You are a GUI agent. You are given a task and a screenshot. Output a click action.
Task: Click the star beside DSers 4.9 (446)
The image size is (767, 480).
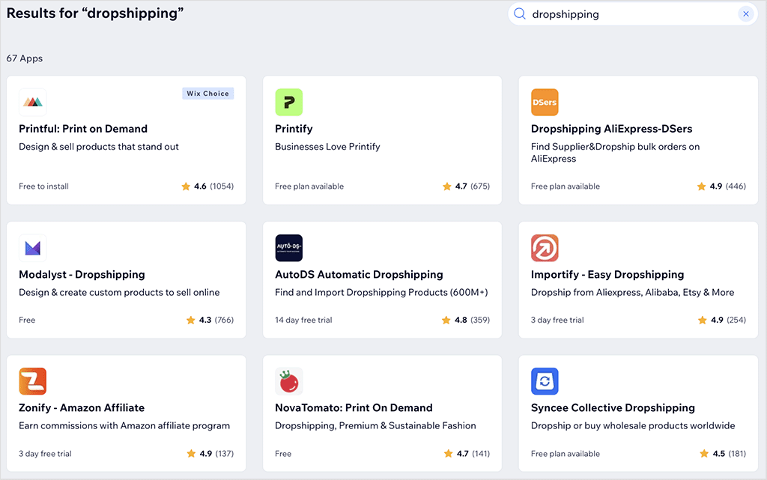click(x=701, y=186)
